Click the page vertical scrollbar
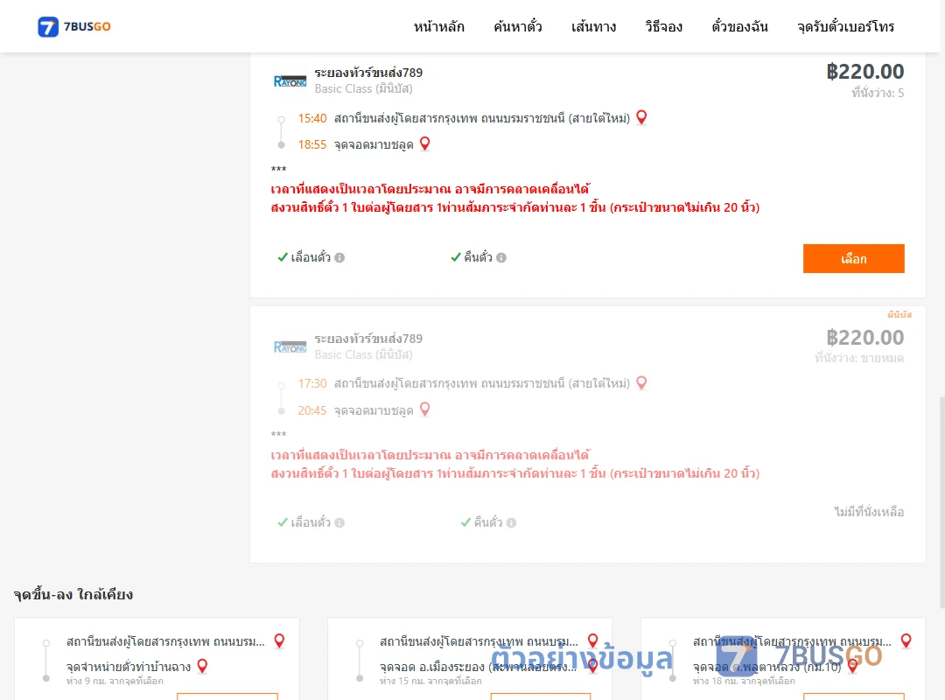945x700 pixels. [941, 501]
